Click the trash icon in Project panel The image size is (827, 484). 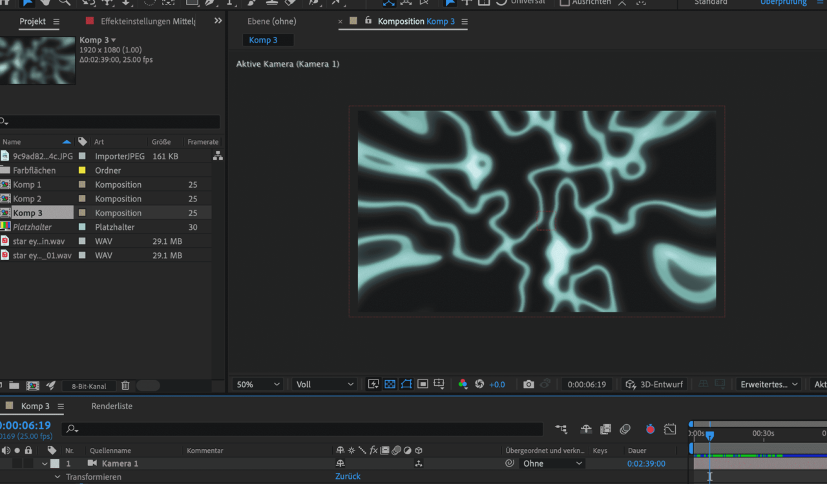pos(125,386)
